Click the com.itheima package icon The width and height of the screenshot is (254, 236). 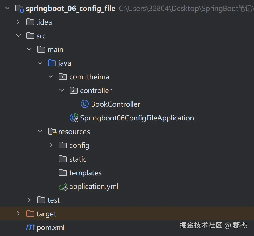(x=63, y=77)
